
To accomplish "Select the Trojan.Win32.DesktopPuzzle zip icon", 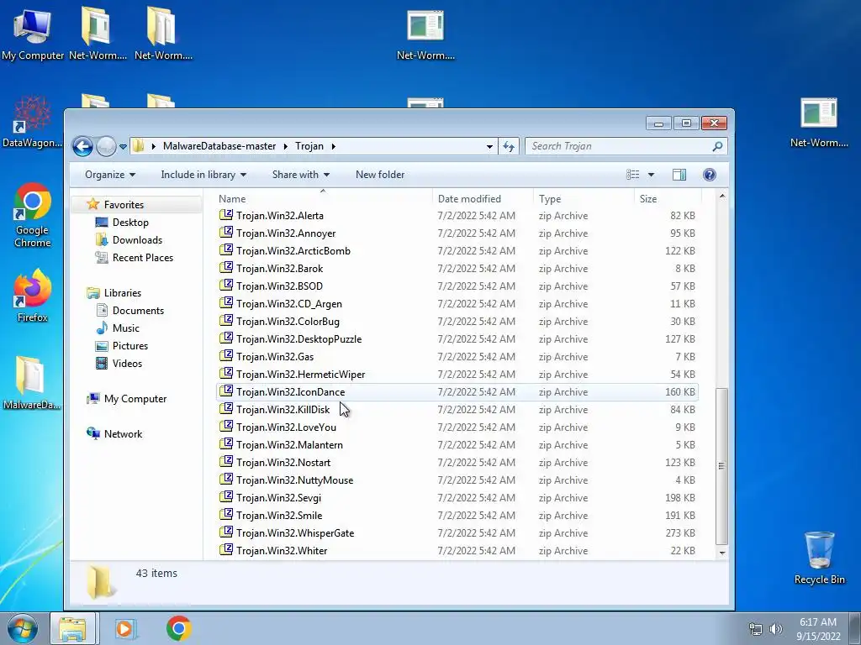I will (225, 338).
